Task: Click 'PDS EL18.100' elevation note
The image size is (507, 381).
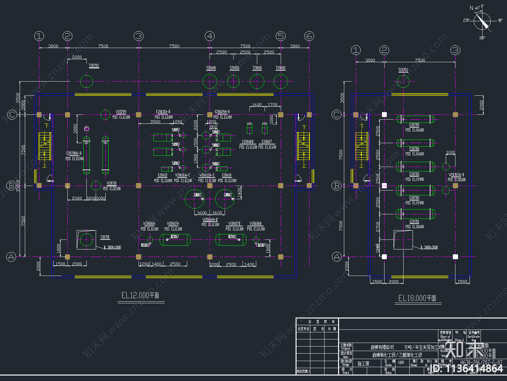Action: click(x=456, y=180)
